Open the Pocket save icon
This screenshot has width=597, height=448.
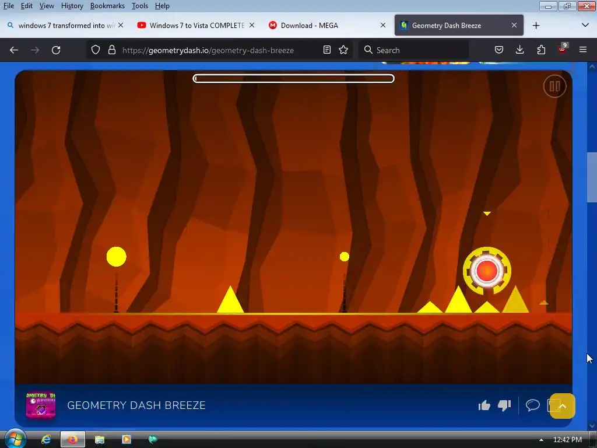point(499,50)
